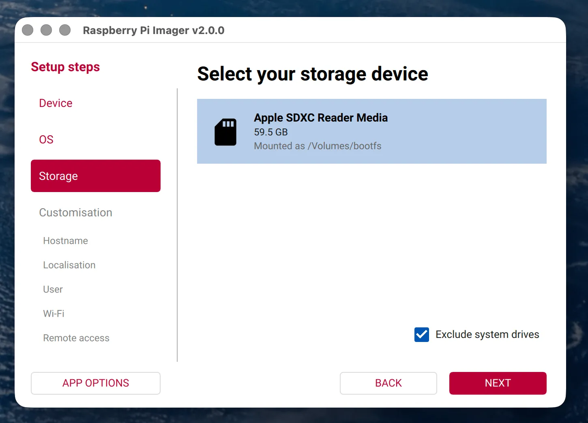The height and width of the screenshot is (423, 588).
Task: Click the Exclude system drives label
Action: 487,335
